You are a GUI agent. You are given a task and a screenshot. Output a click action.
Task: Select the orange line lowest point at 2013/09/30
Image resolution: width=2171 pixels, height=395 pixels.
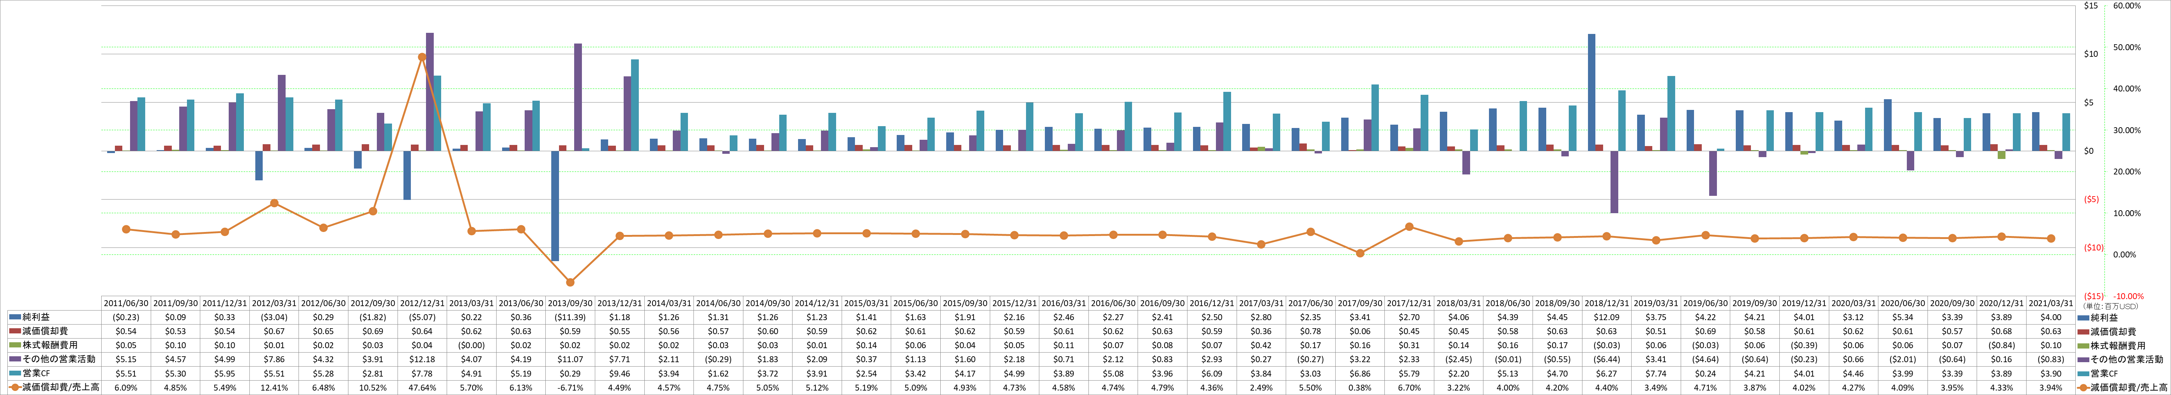(x=570, y=283)
